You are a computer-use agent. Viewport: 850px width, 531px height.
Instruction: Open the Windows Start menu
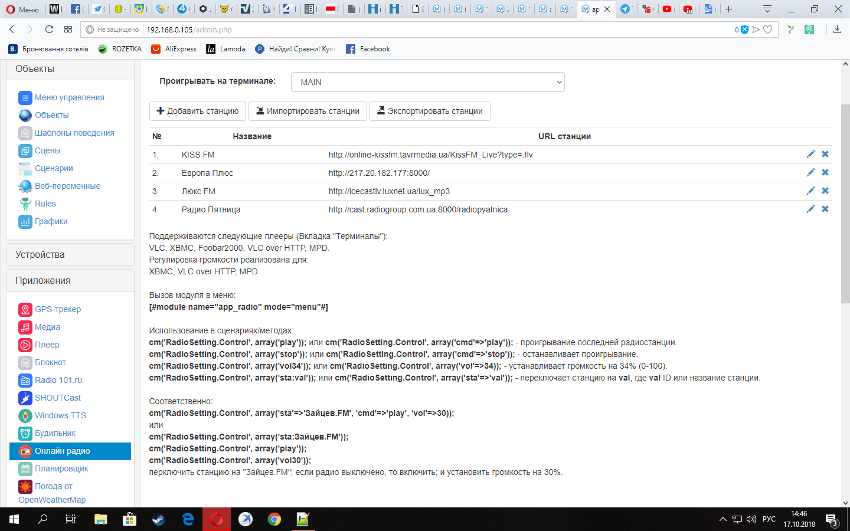(x=14, y=519)
